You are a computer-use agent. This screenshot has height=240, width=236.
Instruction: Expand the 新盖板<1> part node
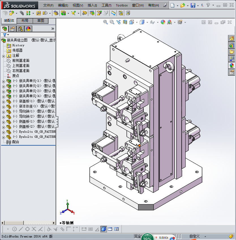point(3,101)
